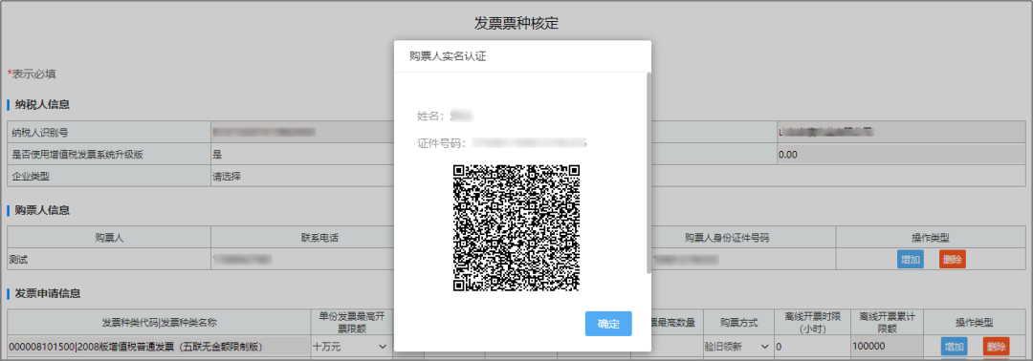Click 删除 in the 购票人信息 row

(952, 259)
